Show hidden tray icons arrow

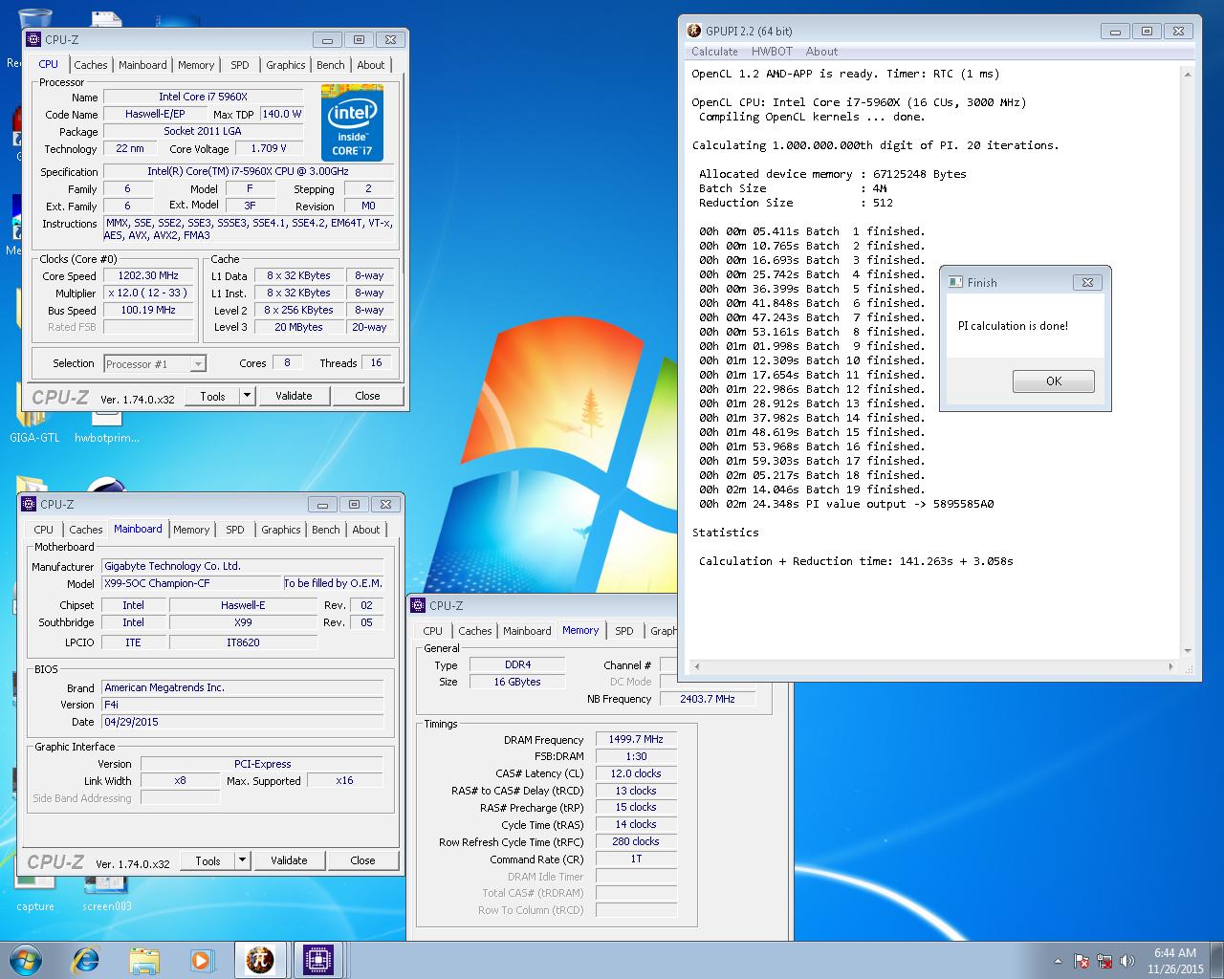1058,962
